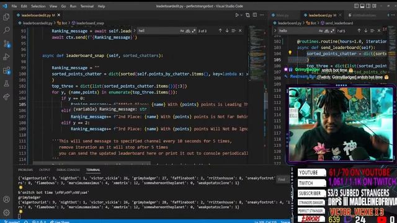The width and height of the screenshot is (397, 223).
Task: Toggle Match Case in 'hell' find box
Action: pyautogui.click(x=182, y=31)
